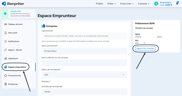Click the Titulaire du compte label
Viewport: 182px width, 96px height.
click(x=144, y=28)
